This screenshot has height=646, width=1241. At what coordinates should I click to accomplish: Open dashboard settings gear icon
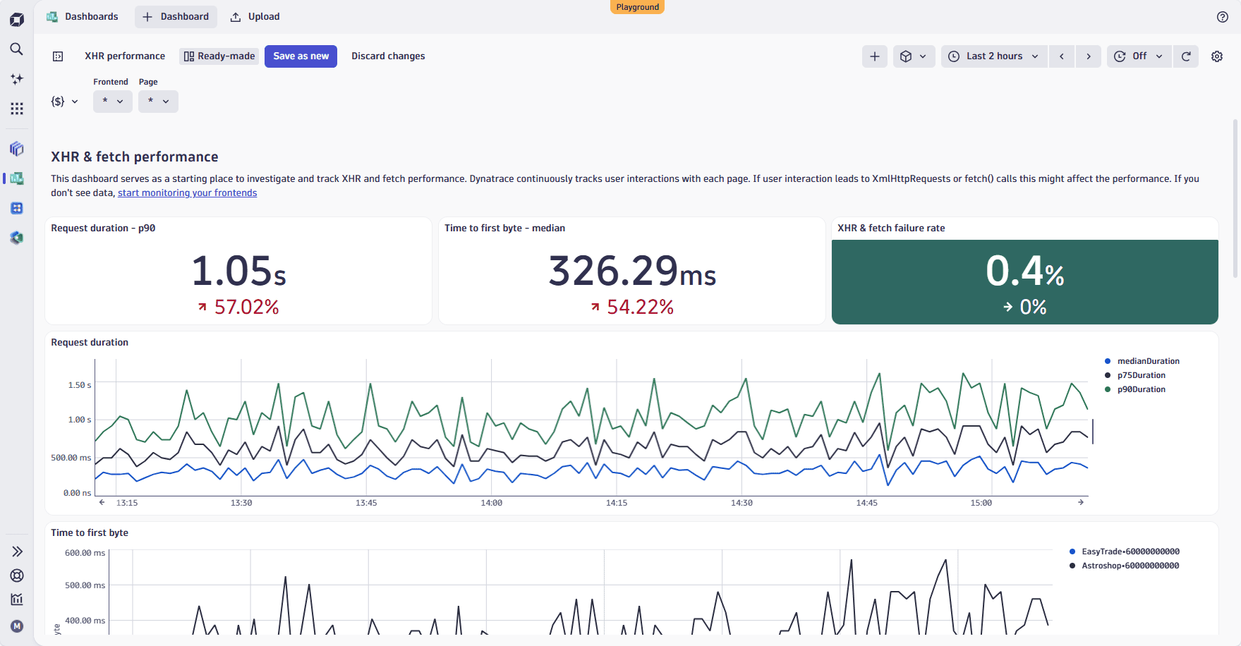coord(1217,56)
